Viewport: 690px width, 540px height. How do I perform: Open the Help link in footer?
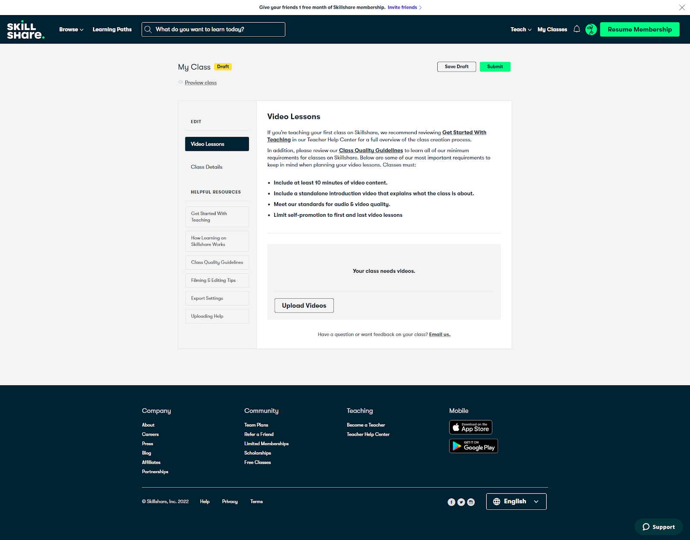coord(205,502)
